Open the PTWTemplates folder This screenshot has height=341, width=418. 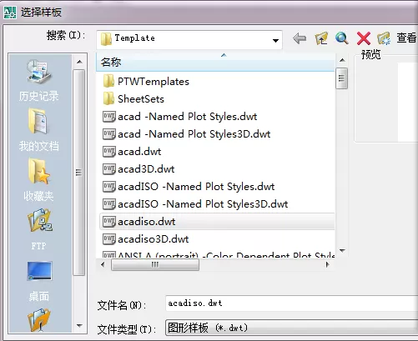click(154, 82)
